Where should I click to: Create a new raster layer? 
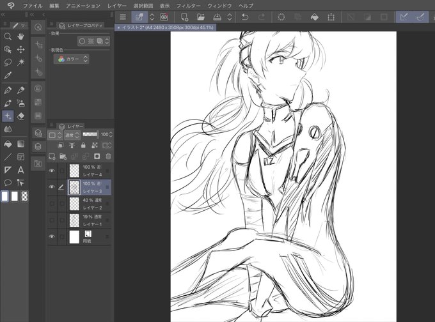[52, 157]
